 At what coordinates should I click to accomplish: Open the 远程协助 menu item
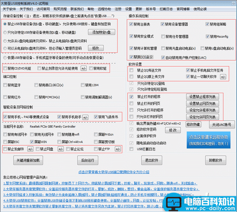[x=104, y=9]
